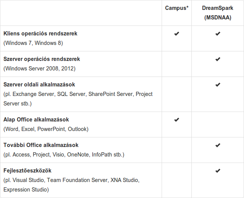The image size is (244, 198).
Task: Click the empty Campus cell for Fejlesztőeszközök
Action: tap(177, 180)
